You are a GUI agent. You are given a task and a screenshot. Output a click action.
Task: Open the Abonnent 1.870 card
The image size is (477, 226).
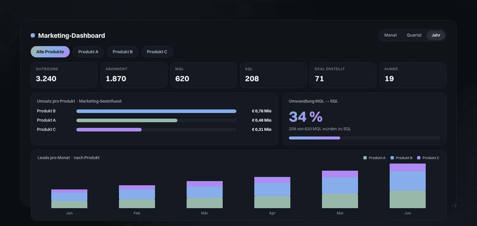pos(134,75)
